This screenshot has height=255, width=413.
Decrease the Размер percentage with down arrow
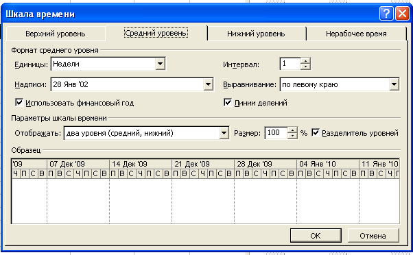point(292,136)
